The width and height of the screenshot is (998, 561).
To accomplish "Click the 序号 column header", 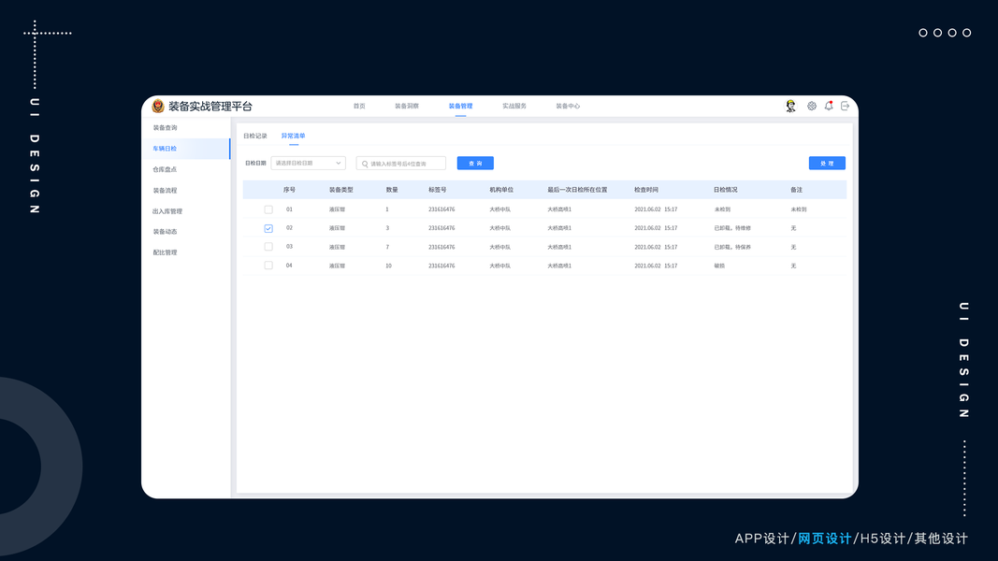I will pyautogui.click(x=290, y=190).
